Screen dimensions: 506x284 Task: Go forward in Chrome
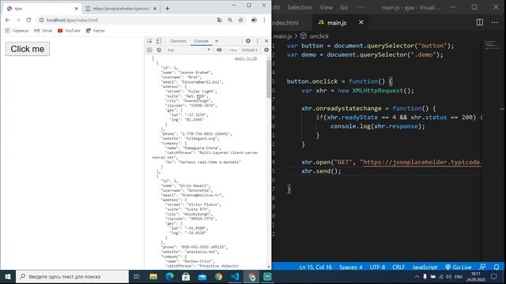click(x=18, y=20)
